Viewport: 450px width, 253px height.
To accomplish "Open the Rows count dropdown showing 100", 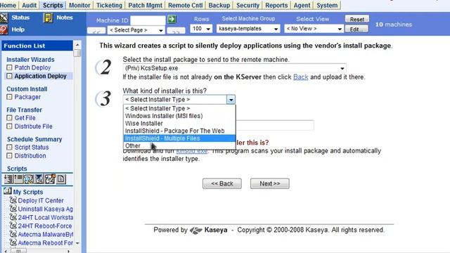I will [201, 29].
